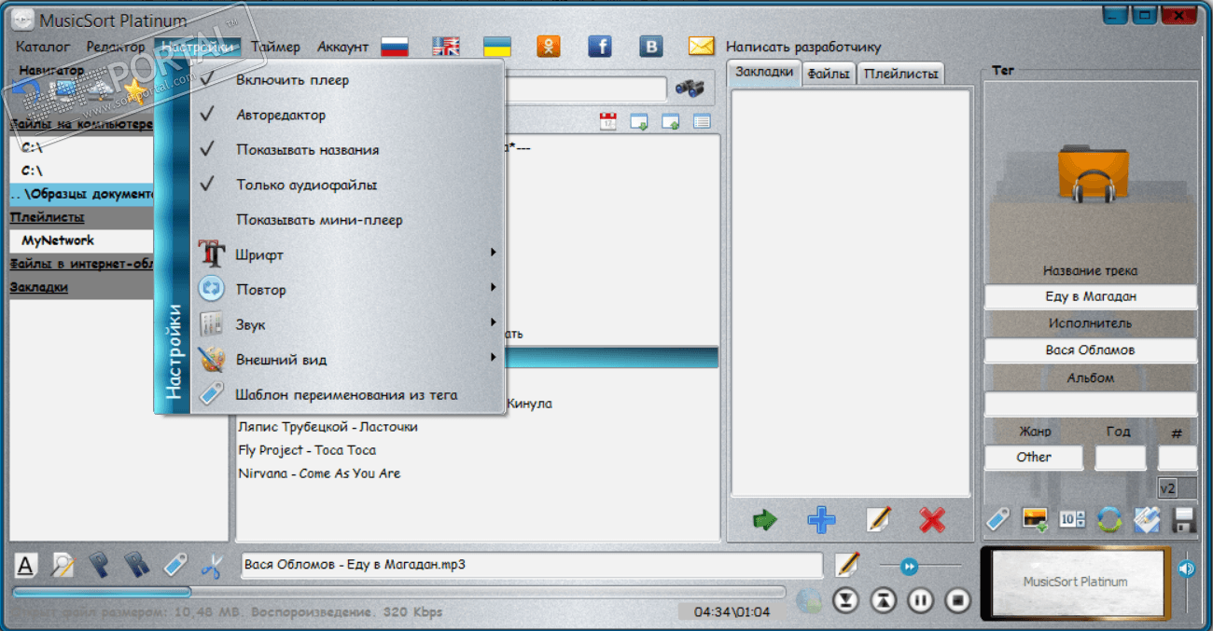Image resolution: width=1213 pixels, height=631 pixels.
Task: Switch language with the English/US flag icon
Action: click(446, 47)
